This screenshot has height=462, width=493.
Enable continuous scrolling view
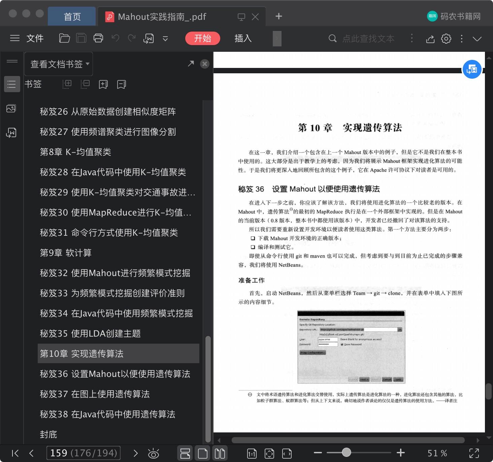tap(185, 453)
